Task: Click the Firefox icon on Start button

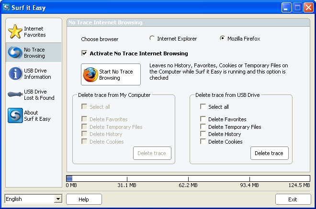Action: pos(90,74)
